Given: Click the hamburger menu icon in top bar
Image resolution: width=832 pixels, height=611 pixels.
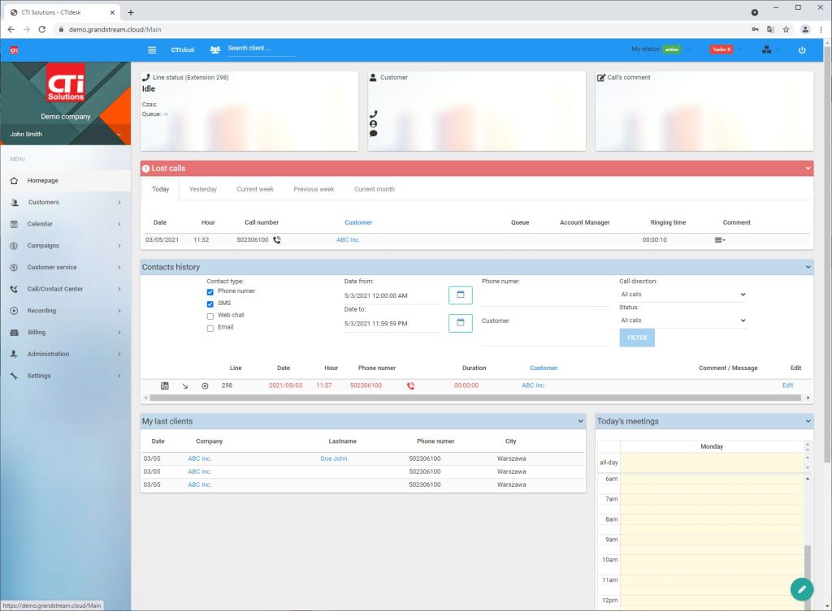Looking at the screenshot, I should (x=152, y=49).
